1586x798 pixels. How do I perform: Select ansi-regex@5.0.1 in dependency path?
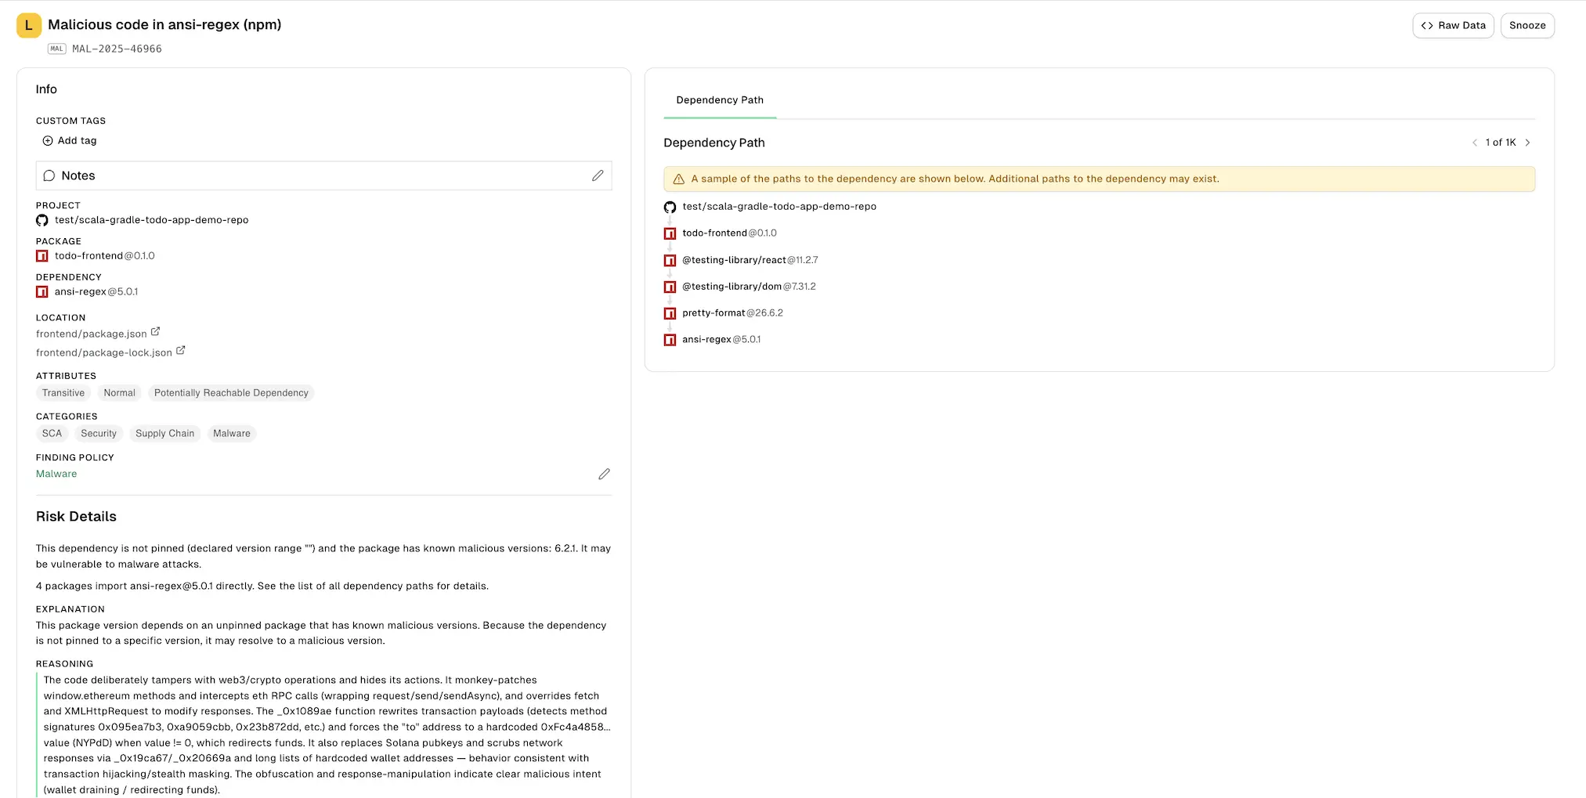(x=721, y=340)
